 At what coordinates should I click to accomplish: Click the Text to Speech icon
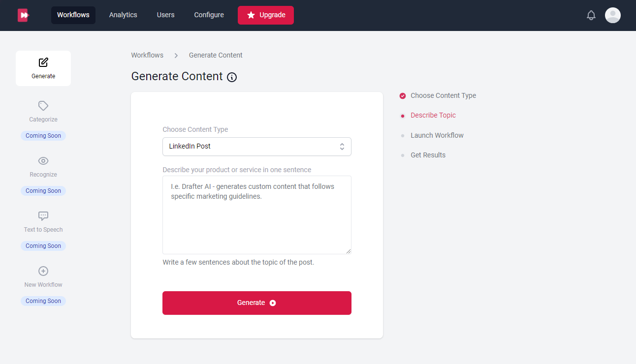pos(43,216)
